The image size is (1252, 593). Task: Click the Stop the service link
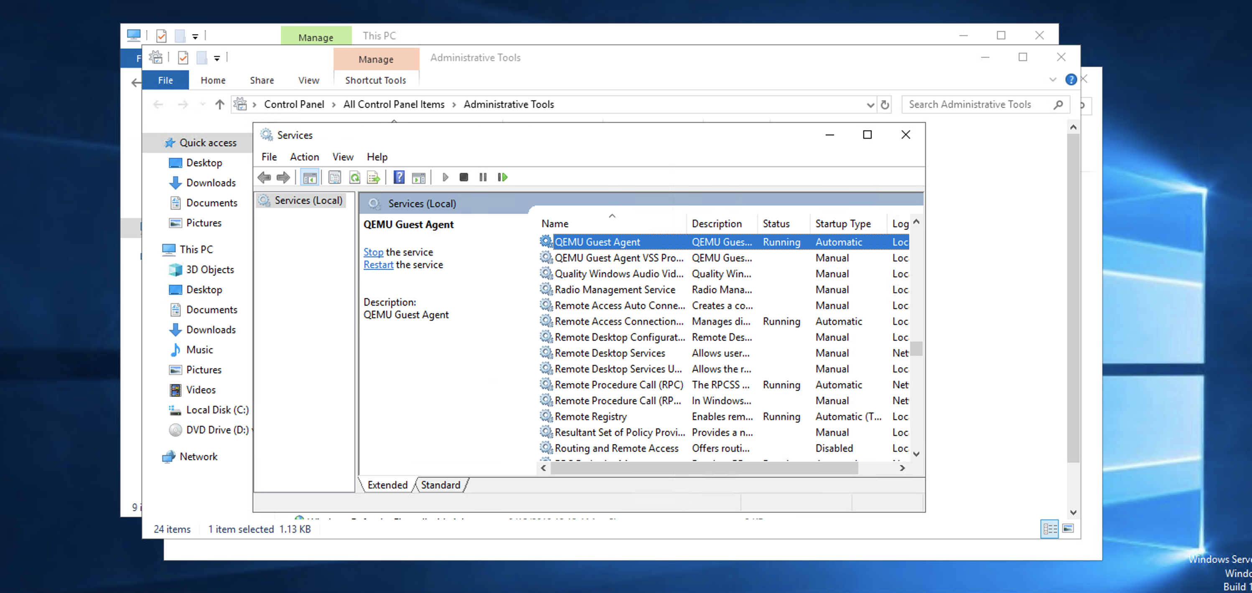point(373,252)
